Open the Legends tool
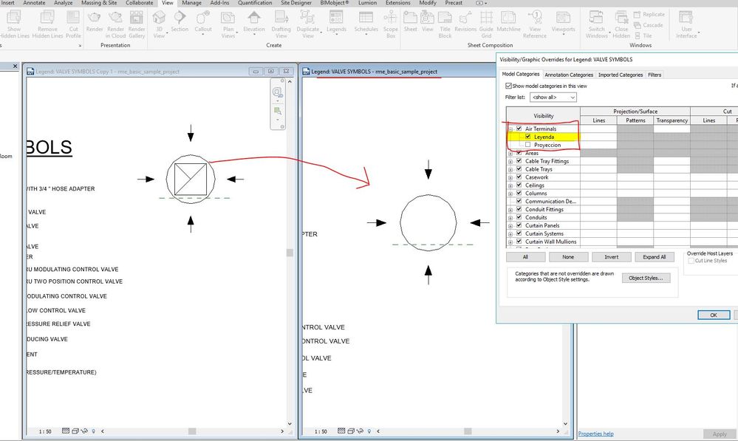Image resolution: width=738 pixels, height=441 pixels. [336, 18]
